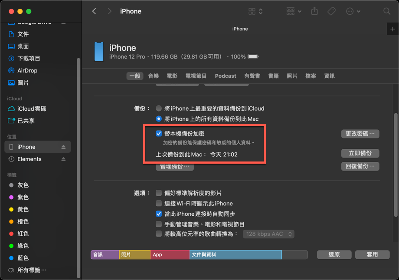Switch to the 電視節目 tab
The width and height of the screenshot is (399, 280).
click(x=196, y=76)
